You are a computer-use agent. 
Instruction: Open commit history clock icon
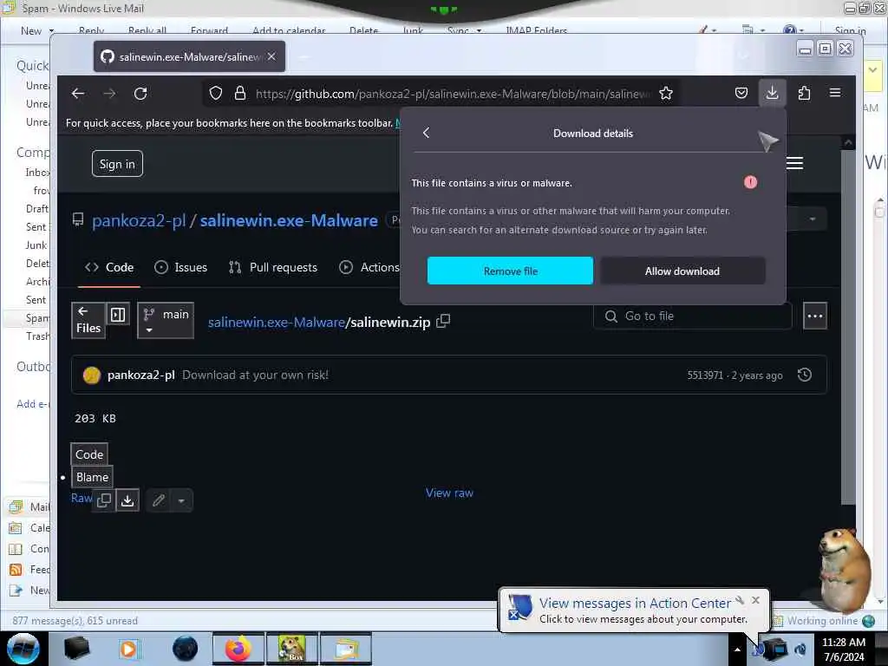click(804, 375)
